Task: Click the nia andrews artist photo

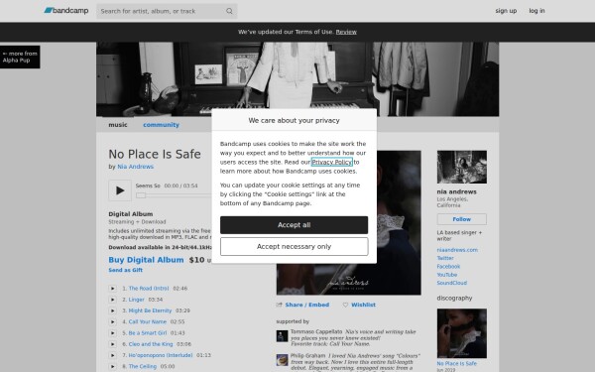Action: point(462,167)
